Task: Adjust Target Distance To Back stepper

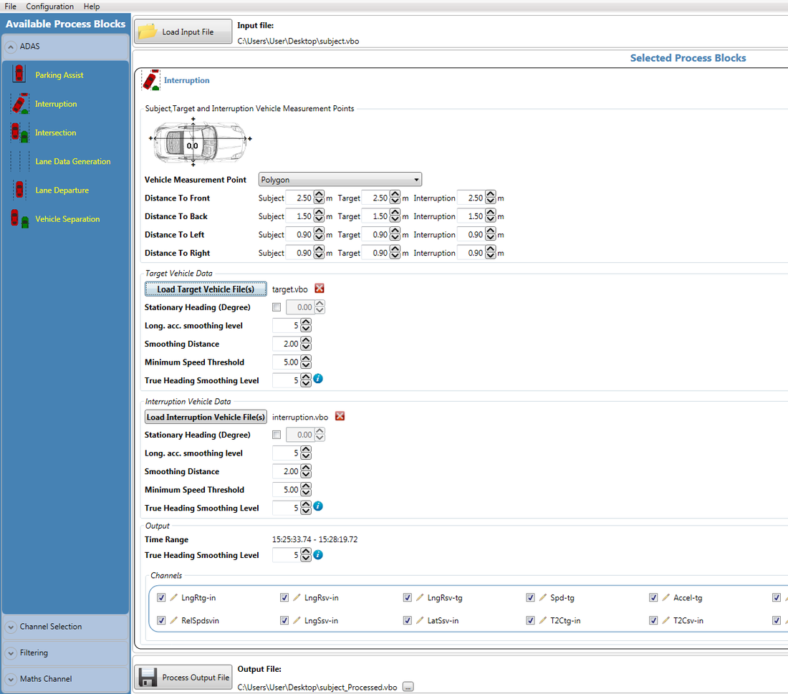Action: [x=395, y=216]
